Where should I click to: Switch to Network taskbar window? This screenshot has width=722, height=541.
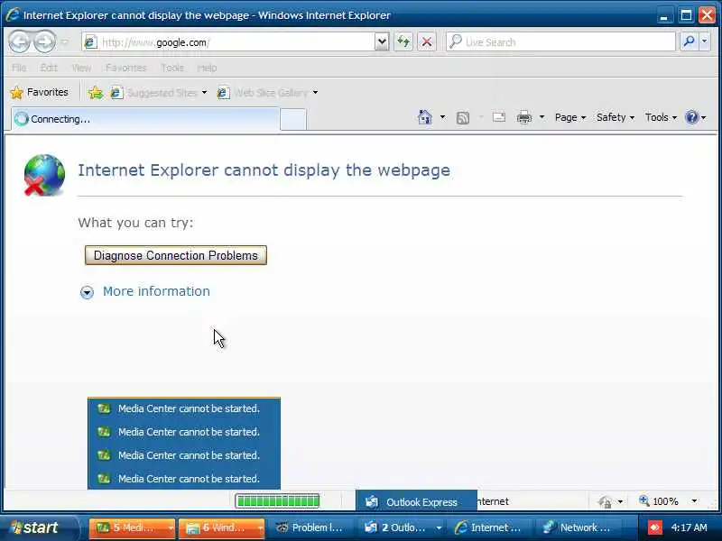point(579,527)
